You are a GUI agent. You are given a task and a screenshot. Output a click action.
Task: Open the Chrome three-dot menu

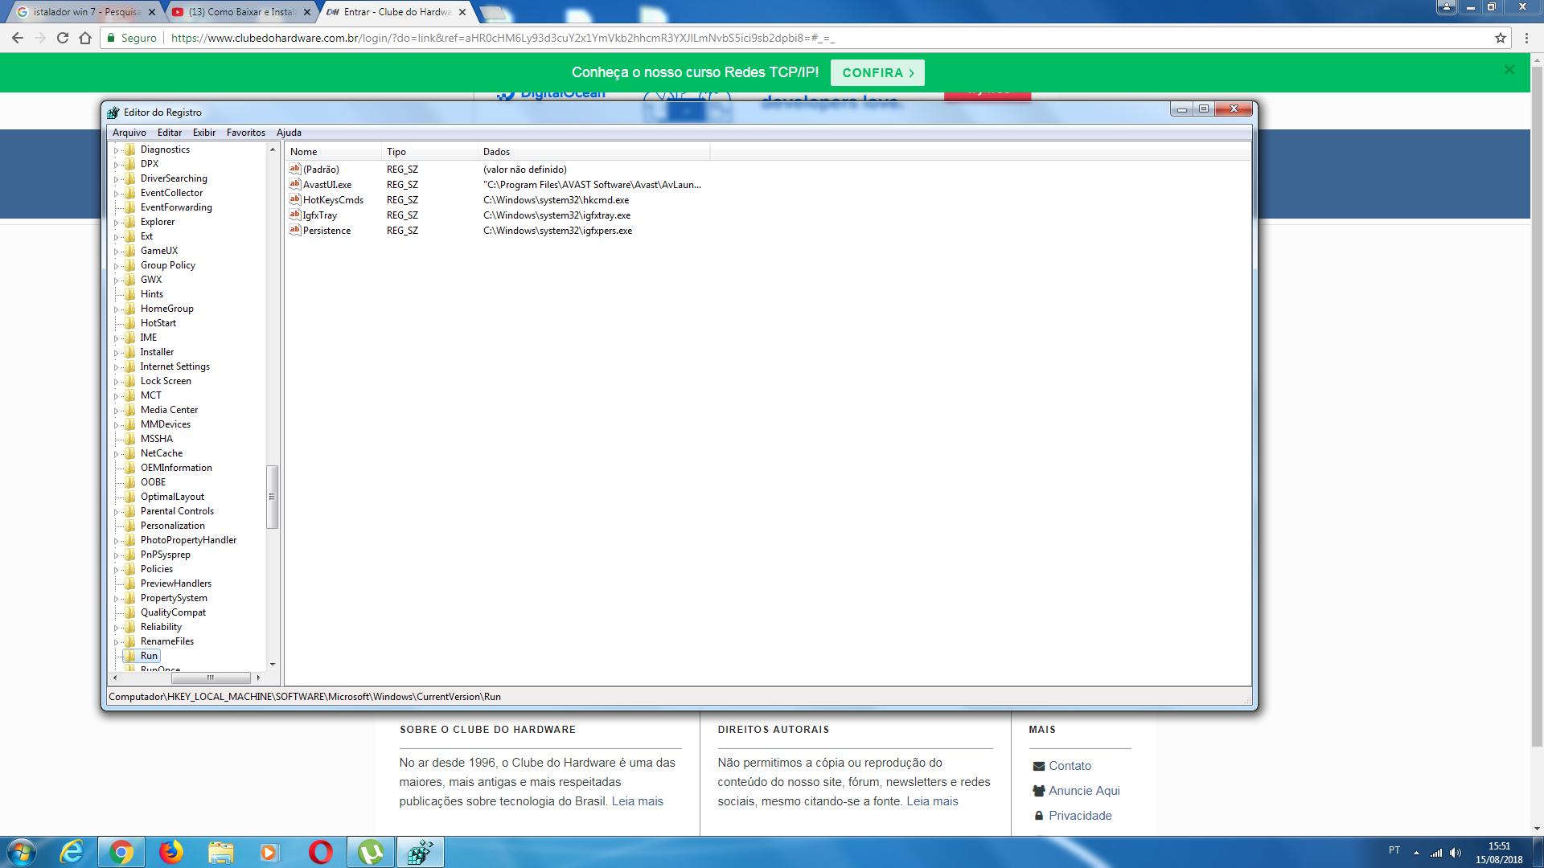pyautogui.click(x=1526, y=38)
